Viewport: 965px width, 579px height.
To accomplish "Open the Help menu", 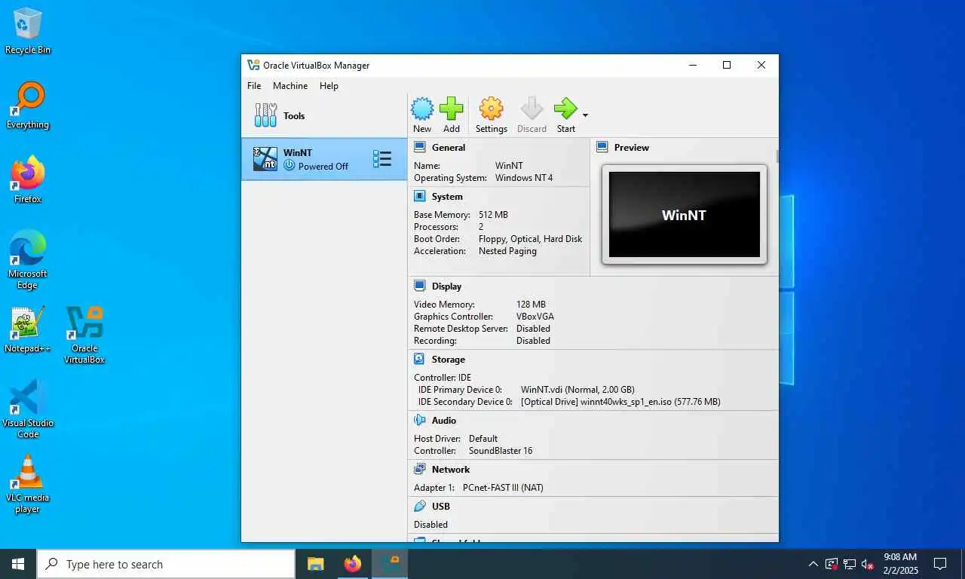I will tap(329, 86).
